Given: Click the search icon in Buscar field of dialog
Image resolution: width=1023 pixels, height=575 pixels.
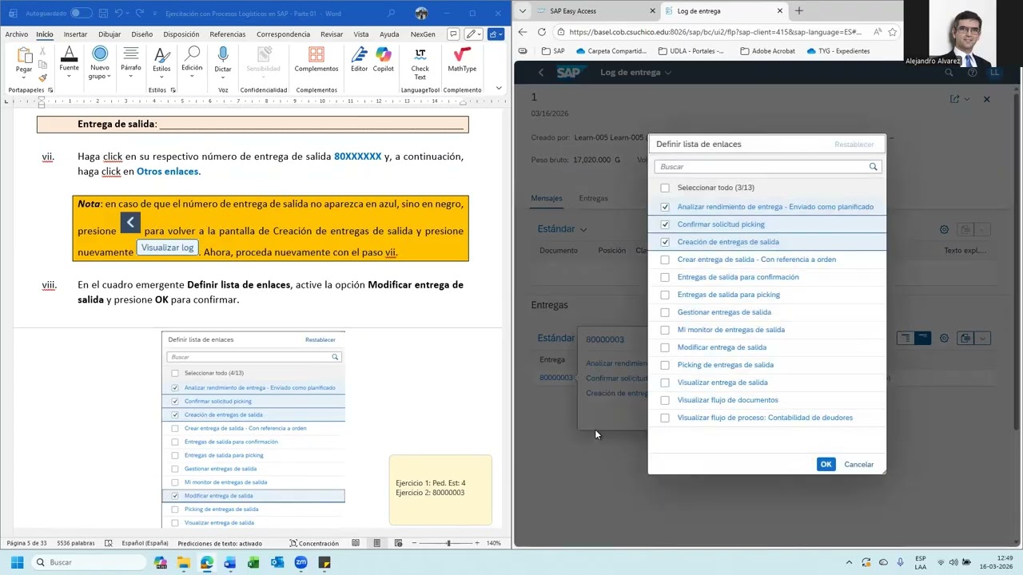Looking at the screenshot, I should [x=874, y=167].
